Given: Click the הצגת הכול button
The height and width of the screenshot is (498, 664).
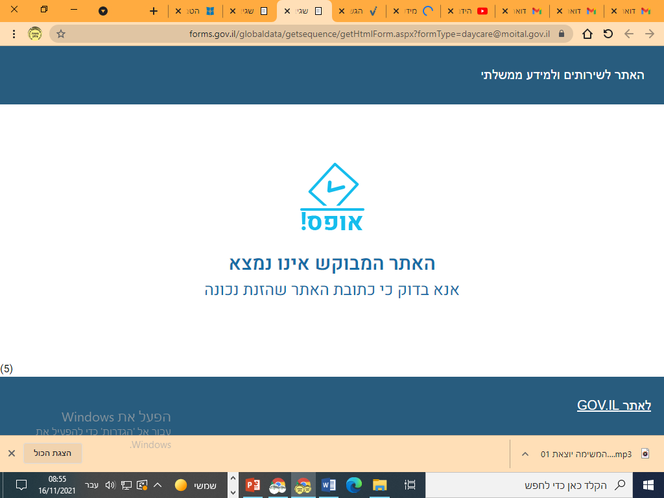Looking at the screenshot, I should 52,453.
